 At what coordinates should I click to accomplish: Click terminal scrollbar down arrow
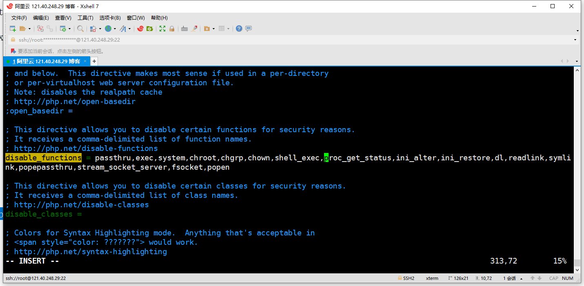[x=577, y=270]
